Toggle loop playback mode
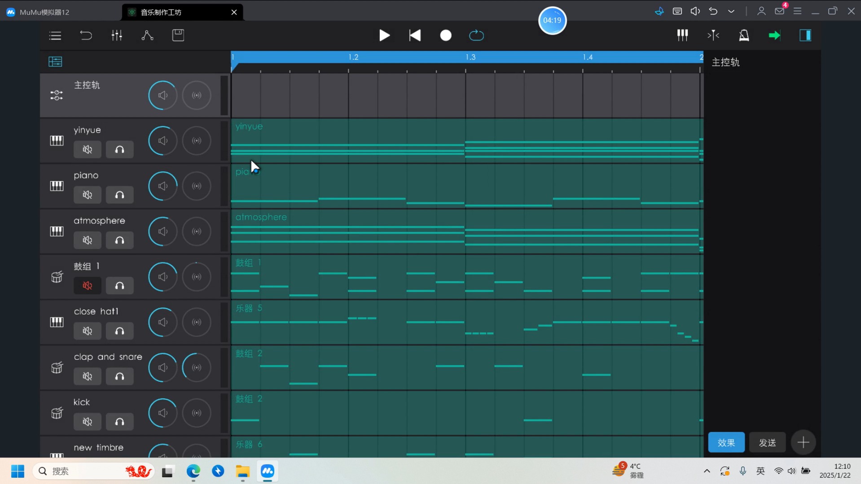861x484 pixels. [x=476, y=35]
